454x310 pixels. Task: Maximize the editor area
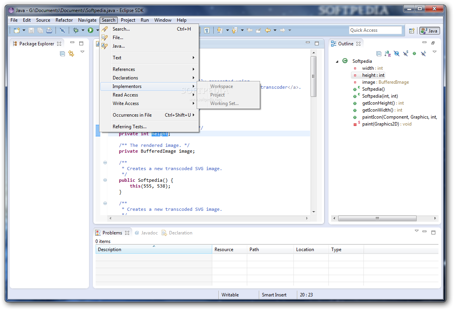(317, 43)
